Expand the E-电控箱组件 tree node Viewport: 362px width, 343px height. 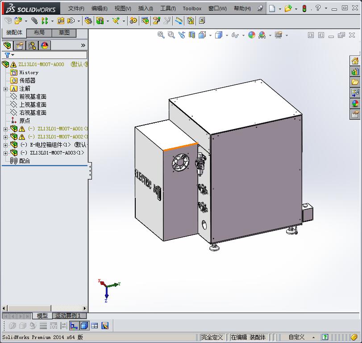pyautogui.click(x=5, y=145)
